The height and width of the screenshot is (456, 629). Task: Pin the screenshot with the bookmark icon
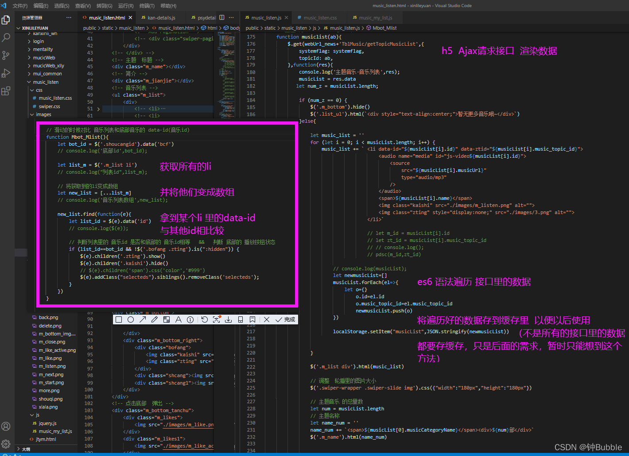pyautogui.click(x=252, y=320)
